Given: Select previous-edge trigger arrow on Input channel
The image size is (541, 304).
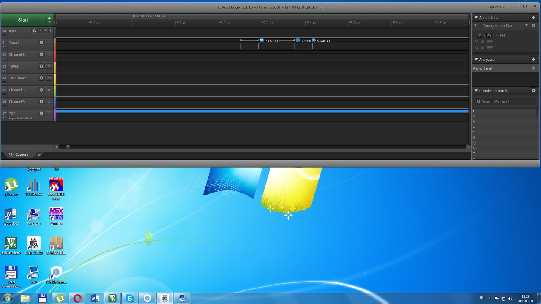Looking at the screenshot, I should (41, 31).
